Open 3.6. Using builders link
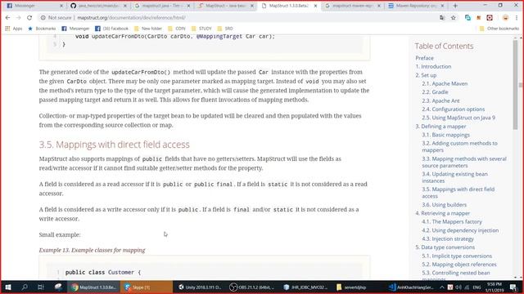The width and height of the screenshot is (524, 294). pyautogui.click(x=444, y=205)
